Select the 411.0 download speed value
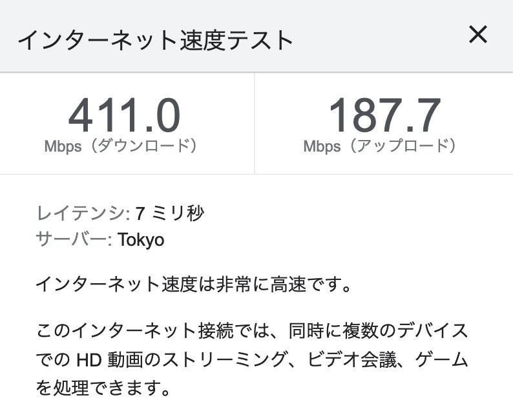This screenshot has width=513, height=409. click(124, 116)
